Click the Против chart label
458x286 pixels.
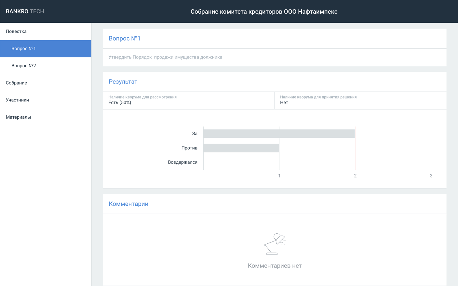(189, 148)
